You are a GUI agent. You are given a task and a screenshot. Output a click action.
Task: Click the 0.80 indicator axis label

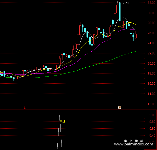click(152, 122)
